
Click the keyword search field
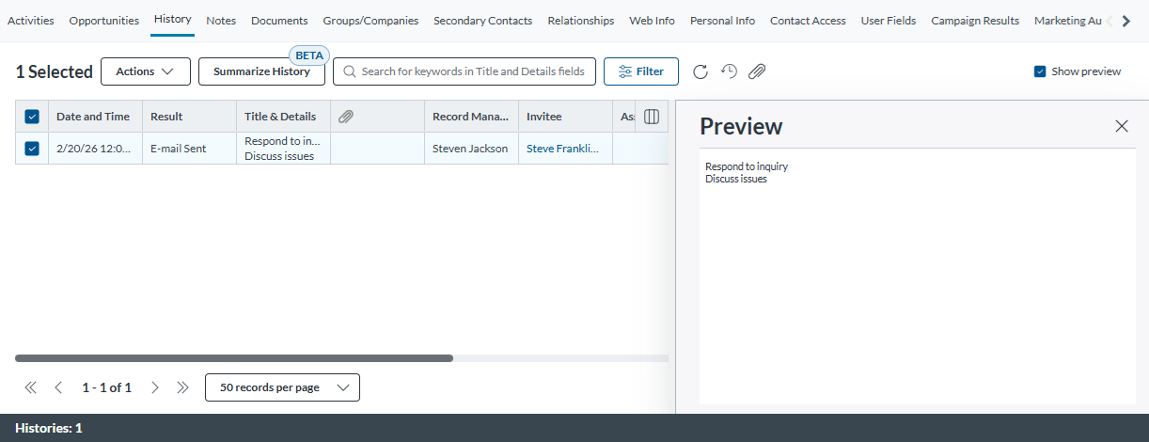tap(464, 71)
